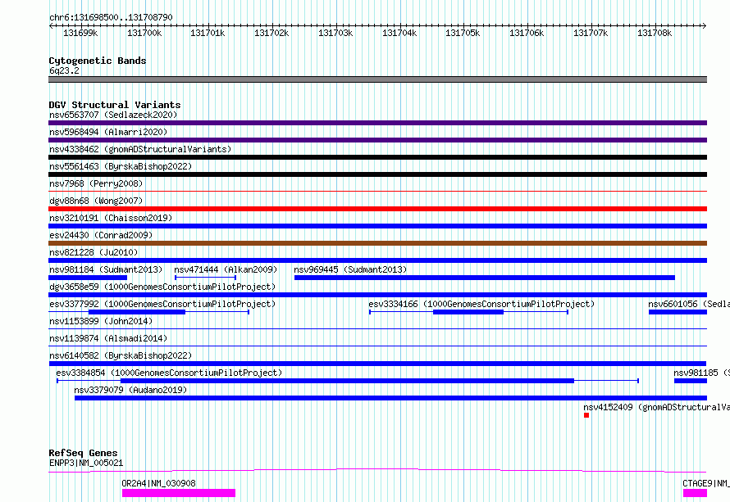Click the small red nsv4152409 variant marker

coord(586,415)
